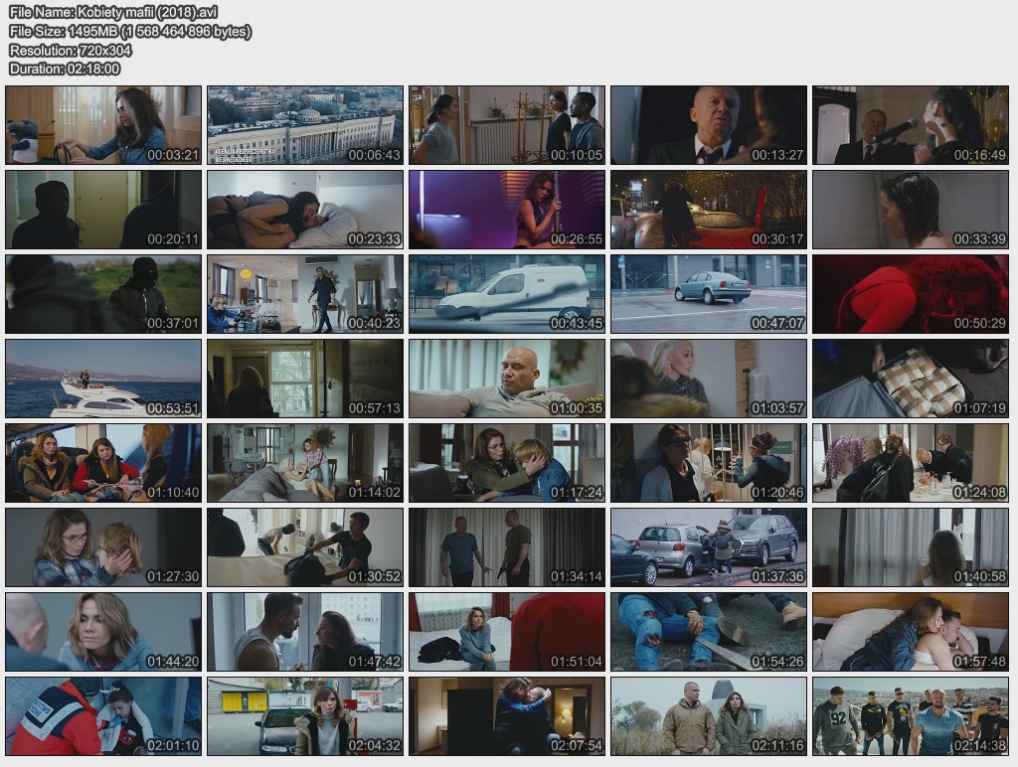
Task: Choose the frame marked 01:27:30
Action: [x=103, y=547]
